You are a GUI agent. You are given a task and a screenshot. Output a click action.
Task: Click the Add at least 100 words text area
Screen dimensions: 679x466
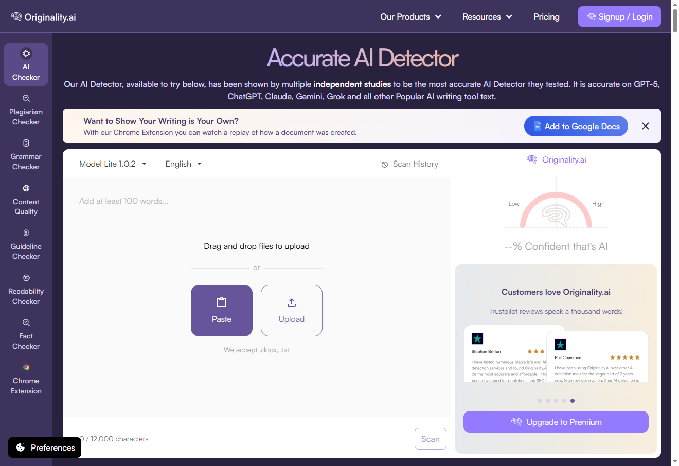click(x=257, y=297)
